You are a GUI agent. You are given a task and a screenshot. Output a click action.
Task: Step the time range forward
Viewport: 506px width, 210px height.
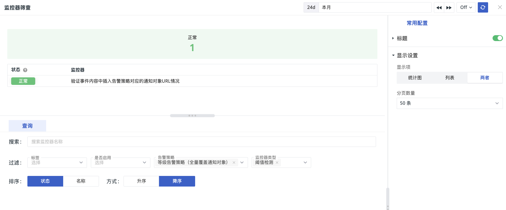coord(449,8)
